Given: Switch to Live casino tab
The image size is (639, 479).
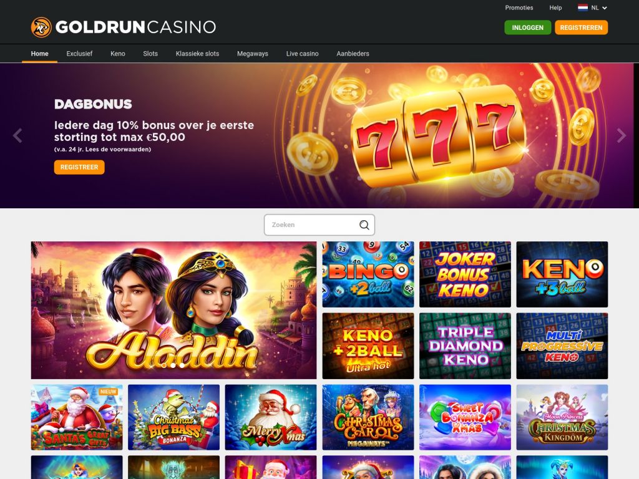Looking at the screenshot, I should [303, 54].
